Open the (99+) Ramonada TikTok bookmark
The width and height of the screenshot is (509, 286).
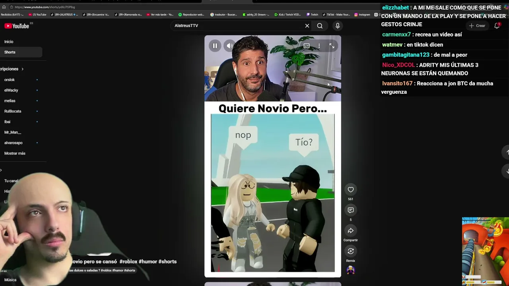[128, 15]
